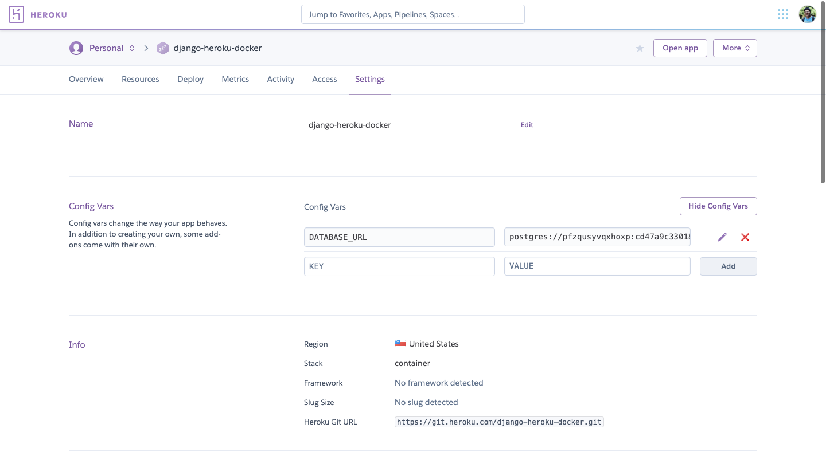This screenshot has width=826, height=452.
Task: Click the 'Region' label in Info
Action: 316,344
